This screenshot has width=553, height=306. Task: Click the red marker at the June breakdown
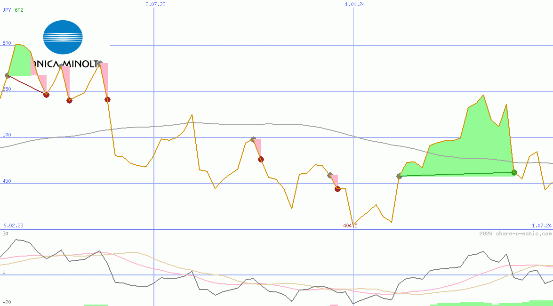(x=107, y=99)
